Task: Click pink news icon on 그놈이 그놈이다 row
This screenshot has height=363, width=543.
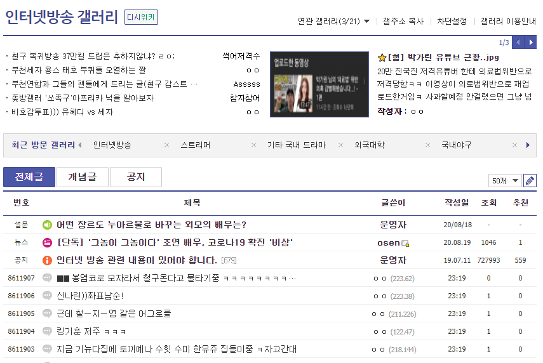Action: coord(47,242)
